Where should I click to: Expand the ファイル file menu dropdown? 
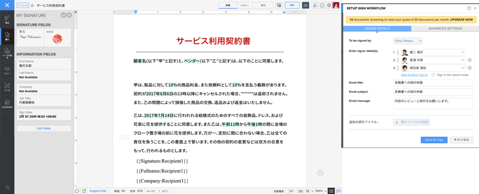pyautogui.click(x=22, y=6)
